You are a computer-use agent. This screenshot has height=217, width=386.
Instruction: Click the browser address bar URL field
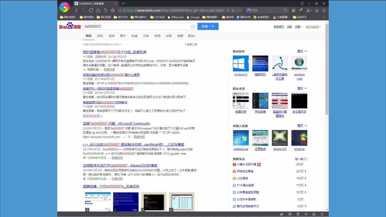(x=166, y=10)
